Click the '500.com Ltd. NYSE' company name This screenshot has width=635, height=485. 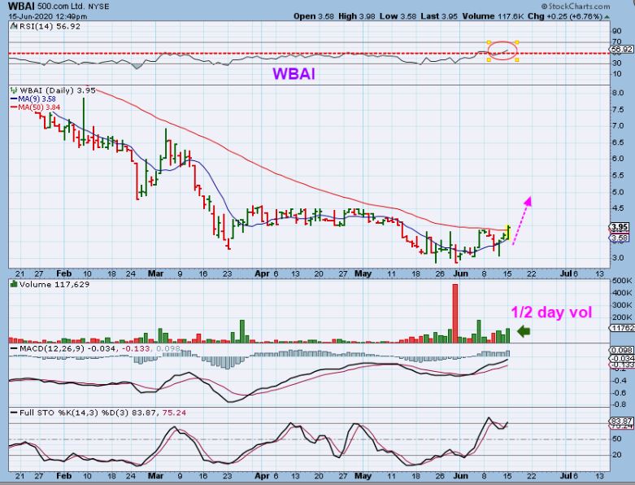pos(72,7)
